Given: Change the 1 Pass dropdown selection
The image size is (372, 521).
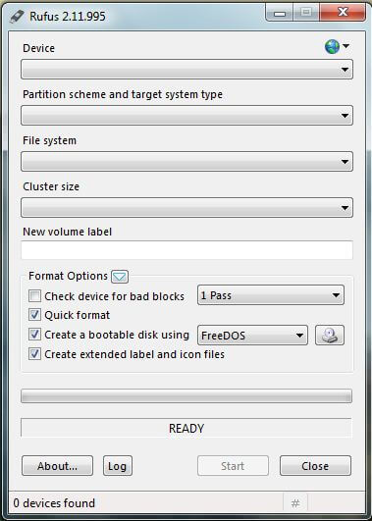Looking at the screenshot, I should (271, 295).
